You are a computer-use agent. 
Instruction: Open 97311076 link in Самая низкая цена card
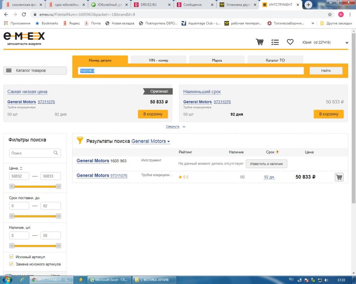46,102
